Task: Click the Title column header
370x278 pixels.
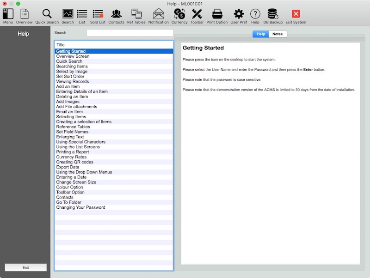Action: pyautogui.click(x=61, y=45)
